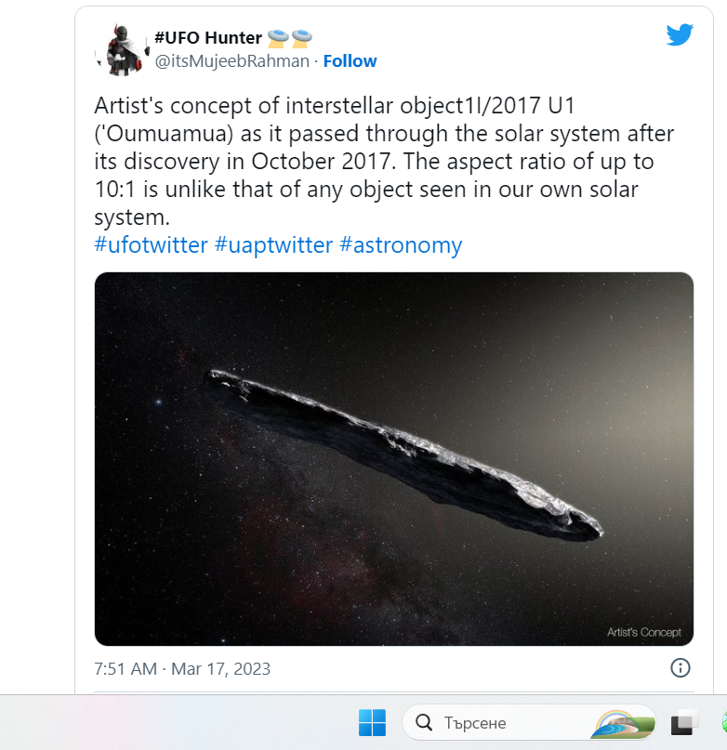The image size is (727, 750).
Task: Open the Windows Start menu
Action: 372,722
